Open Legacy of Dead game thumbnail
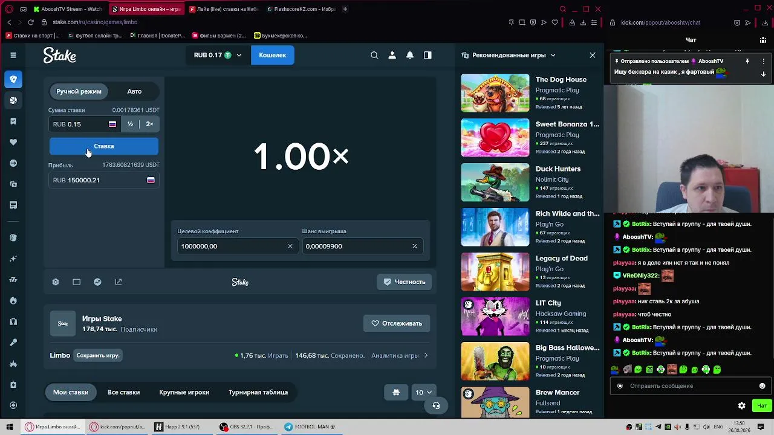Screen dimensions: 774x435 click(x=495, y=272)
